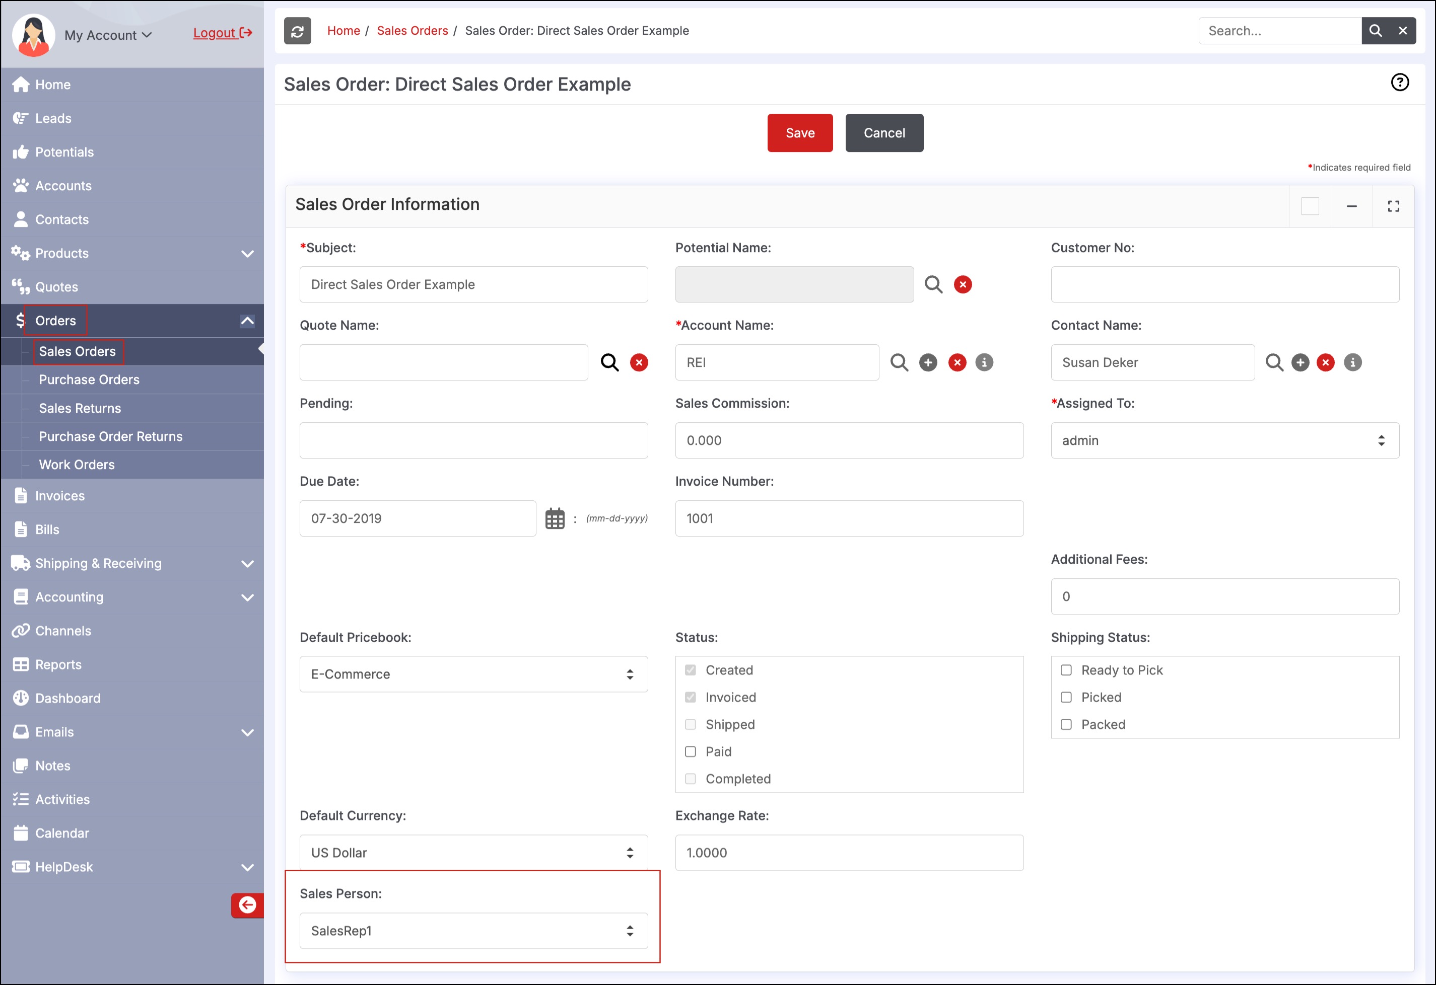
Task: Open the Default Pricebook E-Commerce dropdown
Action: 473,674
